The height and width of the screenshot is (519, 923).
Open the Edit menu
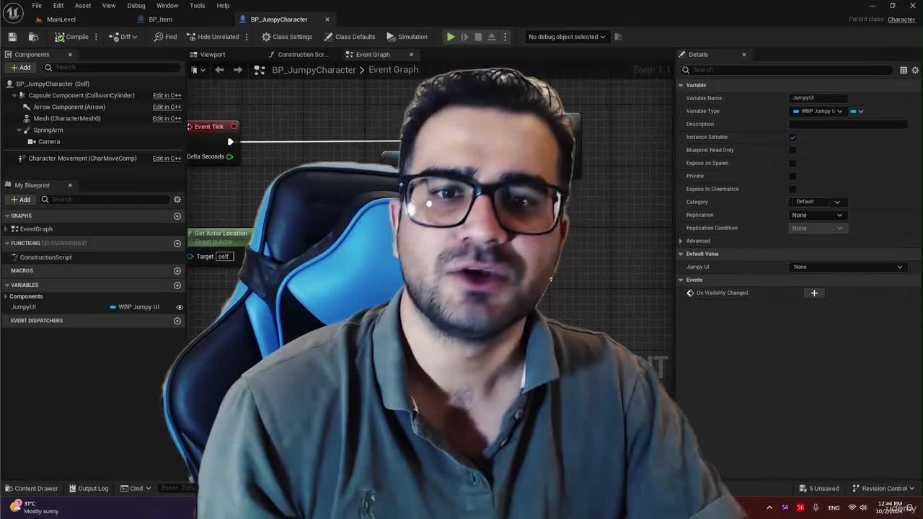[58, 6]
